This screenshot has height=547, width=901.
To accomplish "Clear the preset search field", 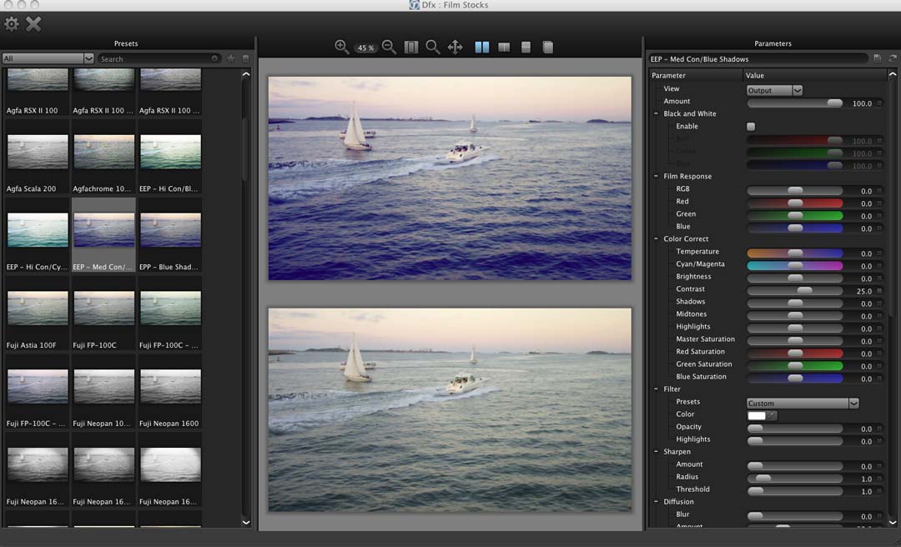I will 214,58.
